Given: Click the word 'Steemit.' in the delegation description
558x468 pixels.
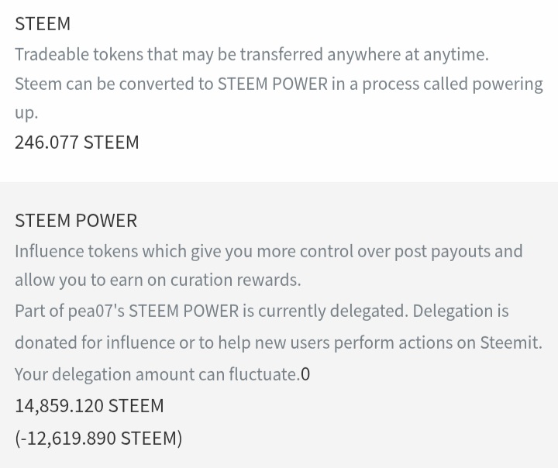Looking at the screenshot, I should point(511,342).
